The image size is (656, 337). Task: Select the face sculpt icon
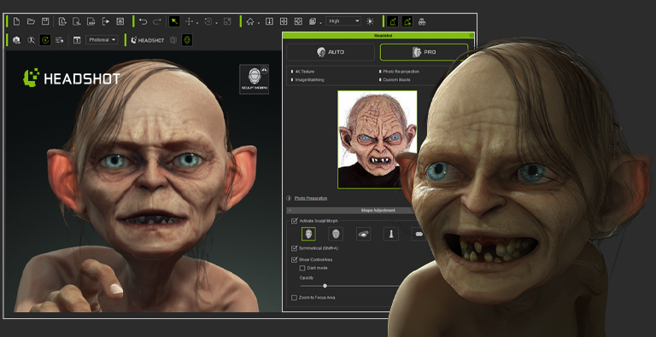[336, 234]
